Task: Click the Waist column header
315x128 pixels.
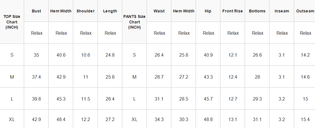Action: pyautogui.click(x=159, y=11)
